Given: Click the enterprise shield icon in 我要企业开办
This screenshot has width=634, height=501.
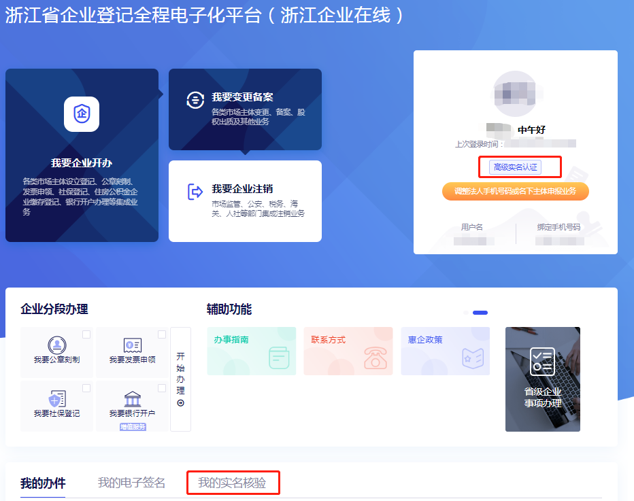Looking at the screenshot, I should (x=82, y=114).
